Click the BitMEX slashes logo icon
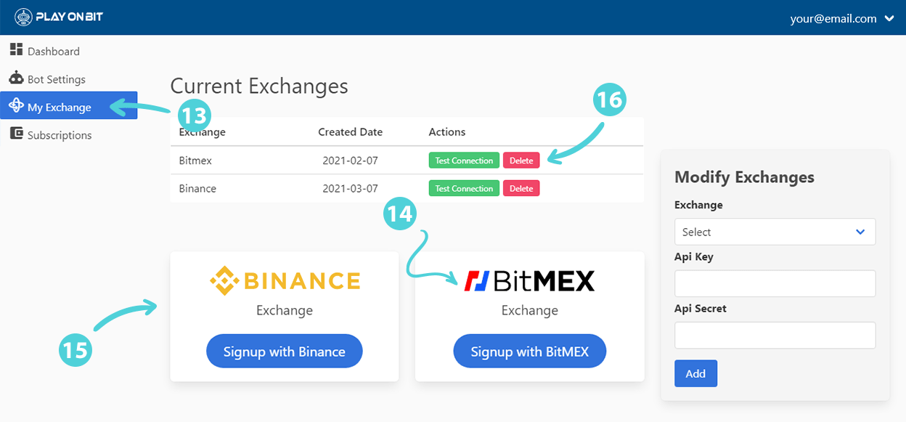906x422 pixels. [476, 281]
